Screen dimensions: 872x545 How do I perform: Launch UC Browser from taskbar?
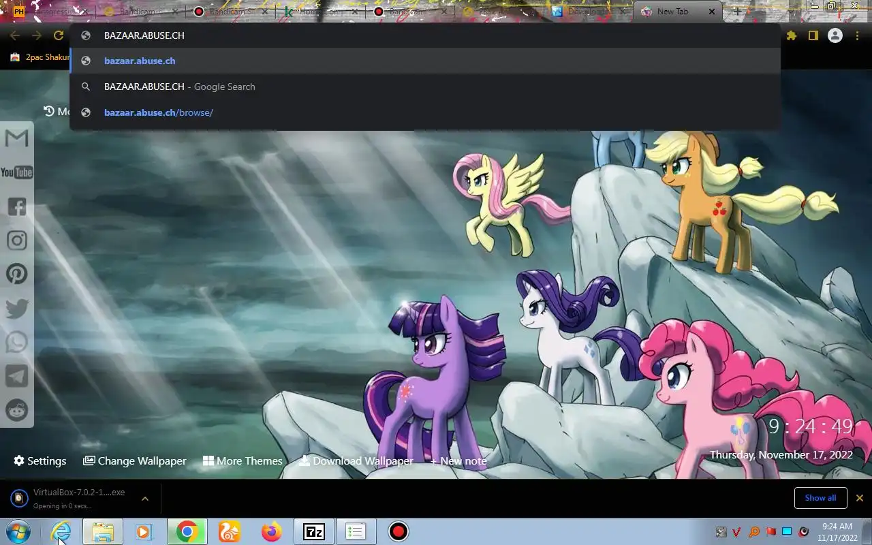pos(230,531)
